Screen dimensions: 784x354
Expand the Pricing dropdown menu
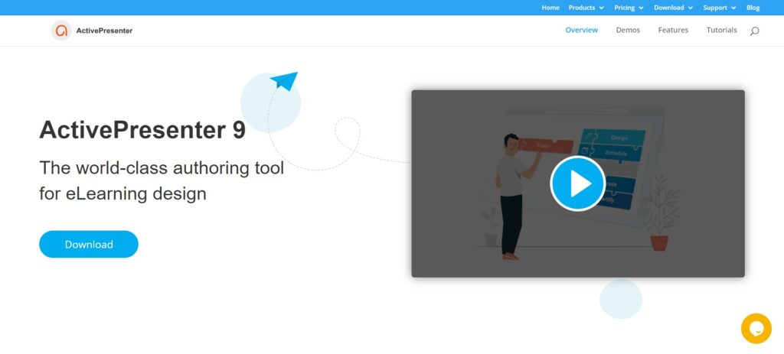[x=629, y=8]
